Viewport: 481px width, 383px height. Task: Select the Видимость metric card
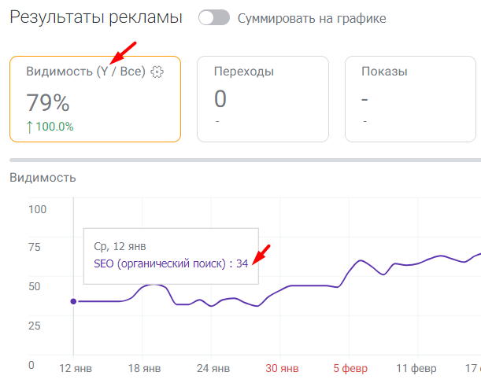pos(95,98)
